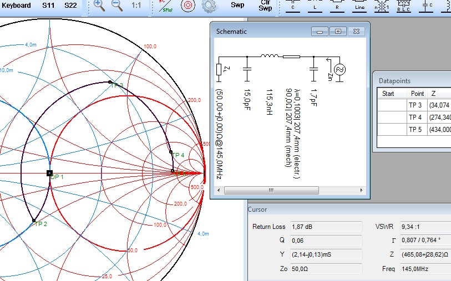Add a series inductor element
This screenshot has height=281, width=451.
click(x=316, y=6)
